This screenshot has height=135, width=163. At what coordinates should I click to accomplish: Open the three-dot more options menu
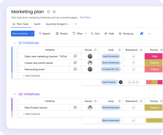149,33
